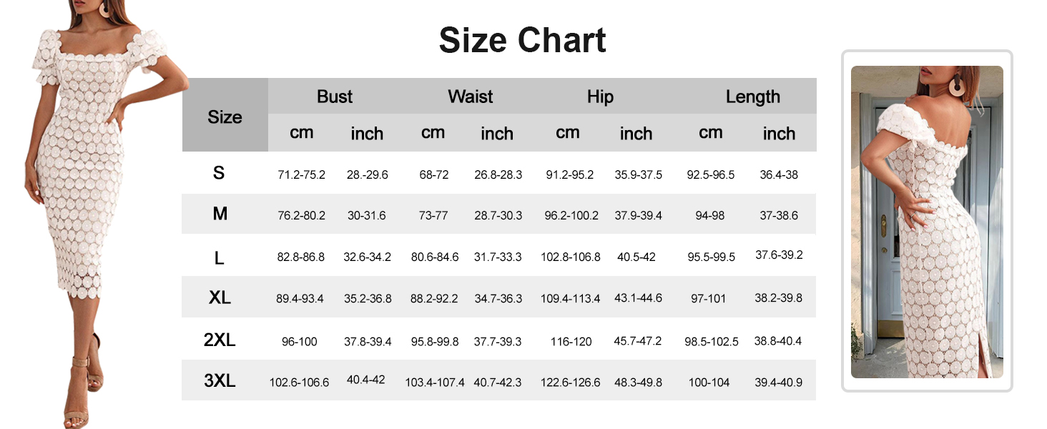Click the Size Chart title heading

point(522,41)
